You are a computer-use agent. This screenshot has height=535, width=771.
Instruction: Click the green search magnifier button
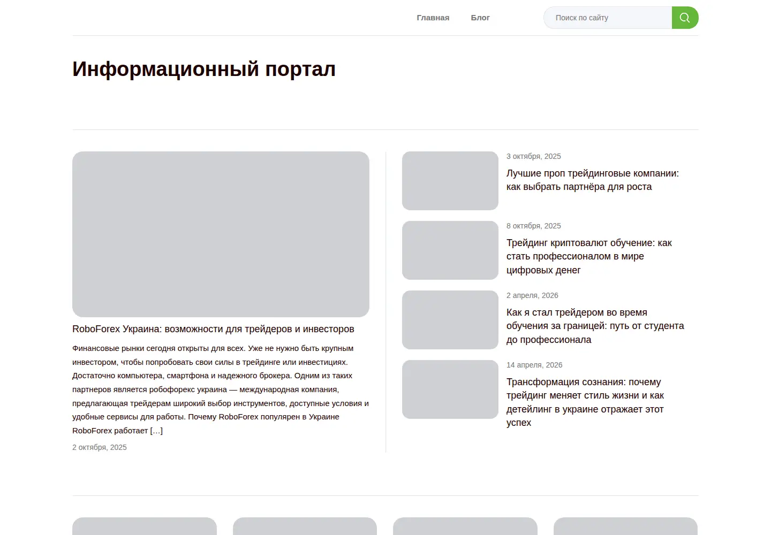click(685, 18)
